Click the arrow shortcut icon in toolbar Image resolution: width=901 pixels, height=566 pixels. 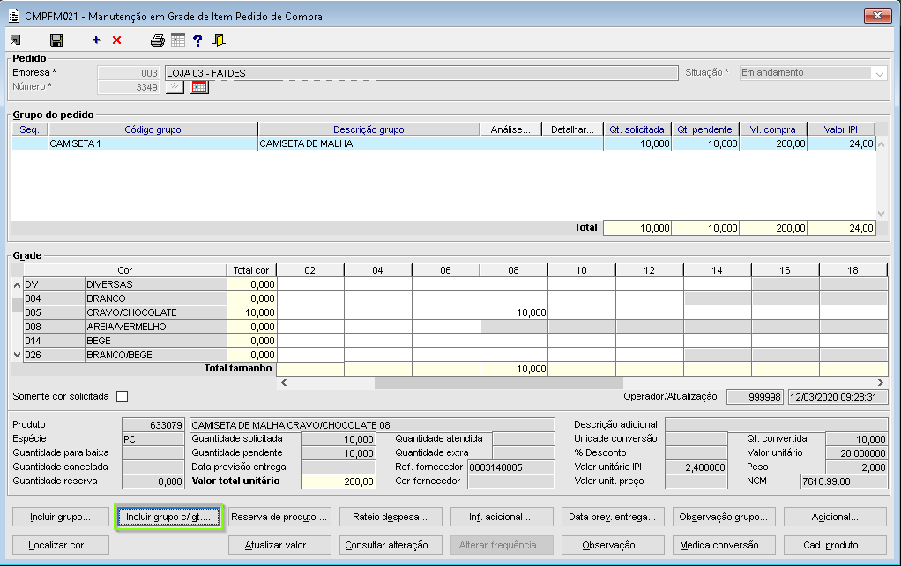(16, 40)
